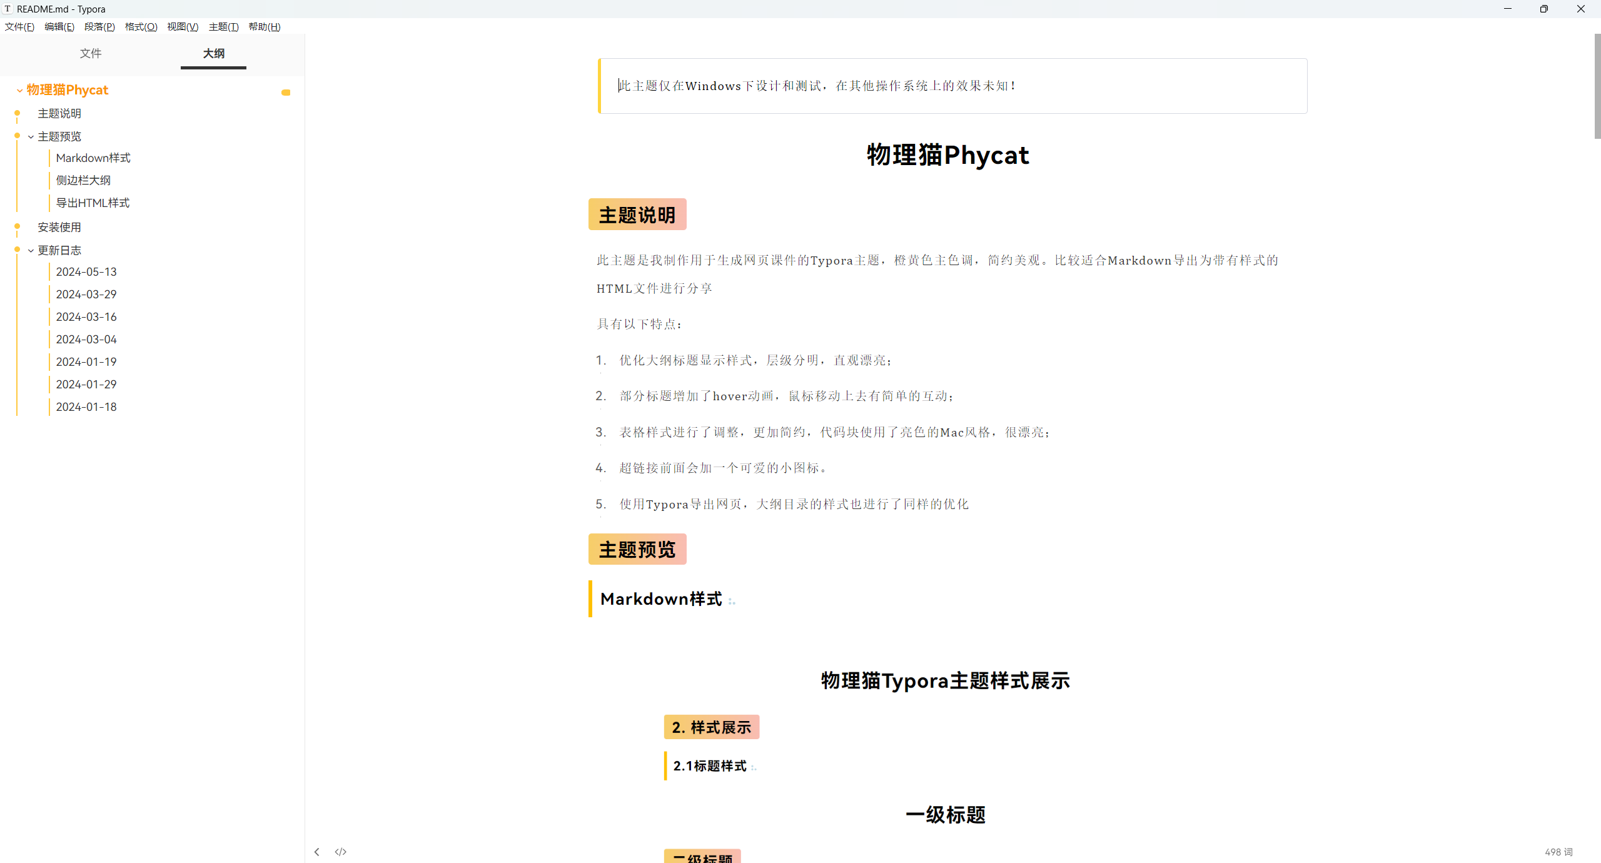Click the vertical scrollbar thumb
The width and height of the screenshot is (1601, 863).
click(1597, 86)
